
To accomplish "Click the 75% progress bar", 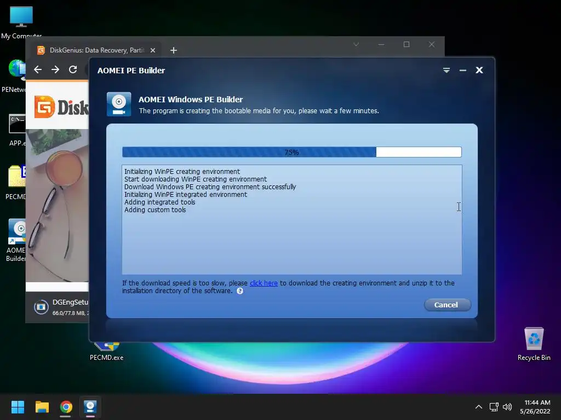I will [291, 152].
